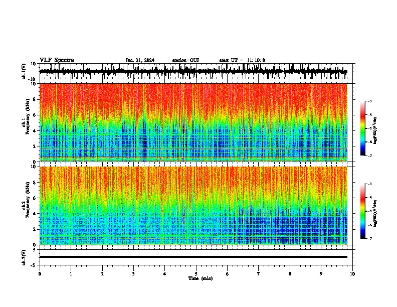The width and height of the screenshot is (397, 307).
Task: Click the ch.3(V) axis label
Action: coord(24,257)
